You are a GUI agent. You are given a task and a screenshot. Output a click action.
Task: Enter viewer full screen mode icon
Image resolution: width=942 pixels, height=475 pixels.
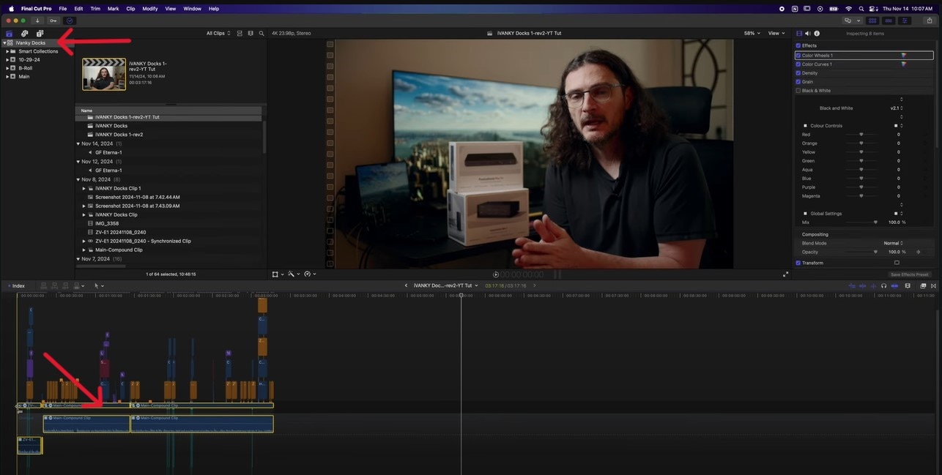pyautogui.click(x=786, y=274)
